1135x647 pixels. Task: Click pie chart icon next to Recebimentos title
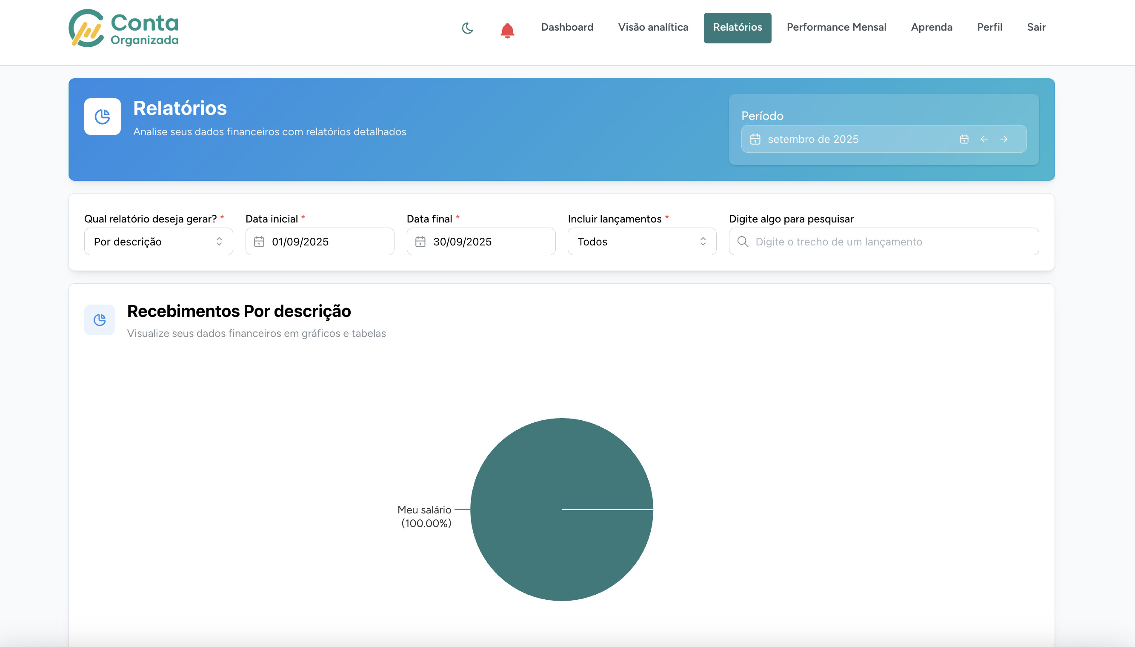100,319
